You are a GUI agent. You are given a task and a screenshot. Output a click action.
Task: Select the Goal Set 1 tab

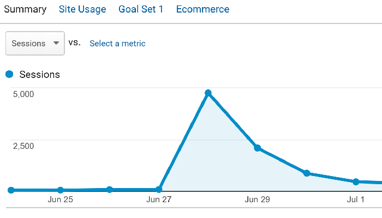[x=141, y=9]
